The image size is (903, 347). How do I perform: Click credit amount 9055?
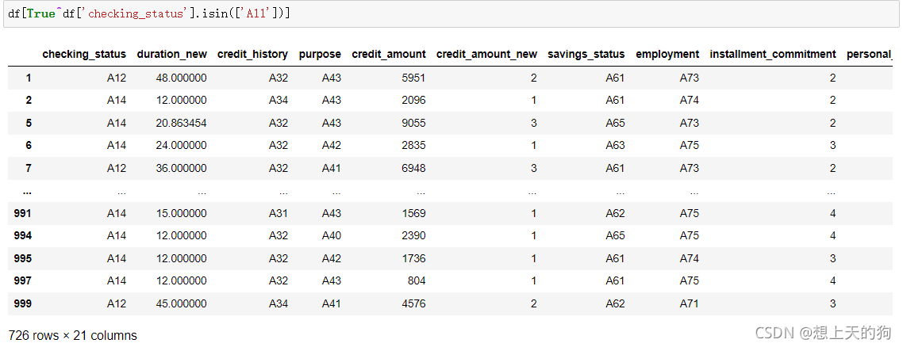413,123
